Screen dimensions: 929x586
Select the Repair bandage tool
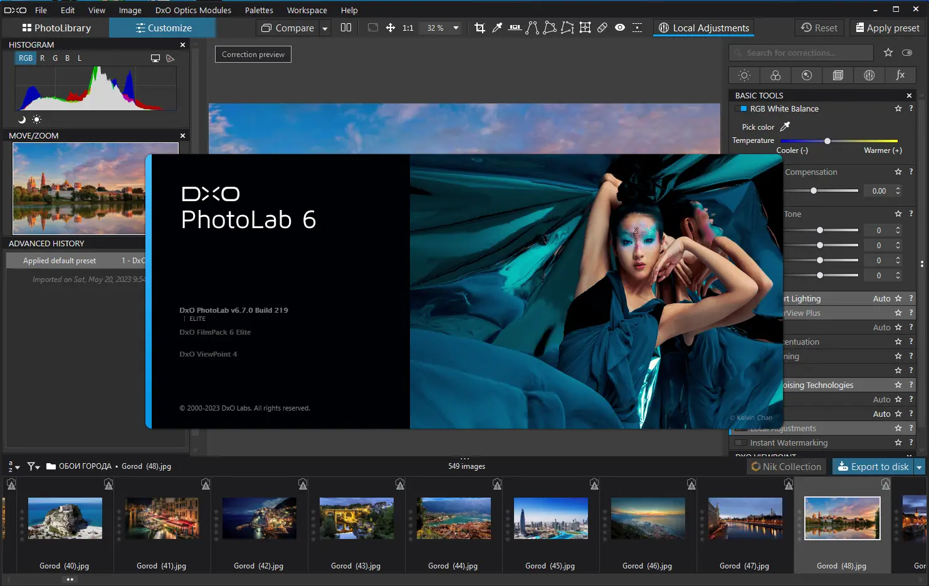pos(602,28)
